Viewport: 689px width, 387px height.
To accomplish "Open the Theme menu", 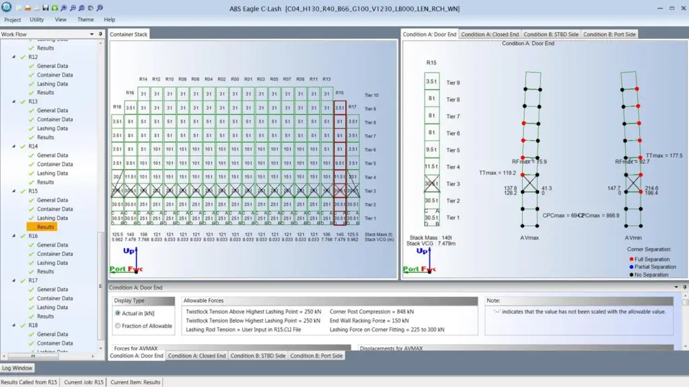I will tap(85, 19).
